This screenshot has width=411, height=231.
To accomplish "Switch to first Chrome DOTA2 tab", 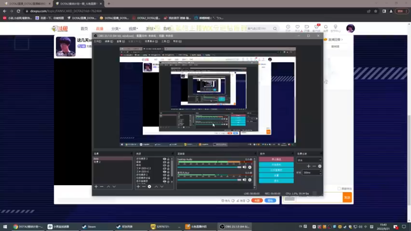I will pos(26,4).
